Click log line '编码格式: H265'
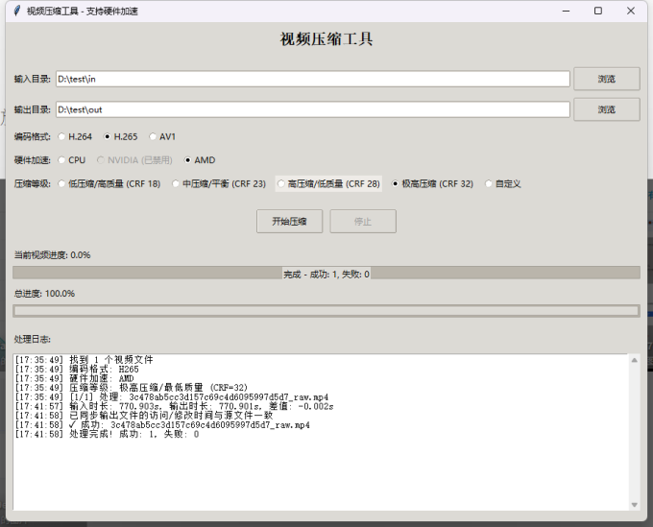This screenshot has height=527, width=653. tap(77, 370)
